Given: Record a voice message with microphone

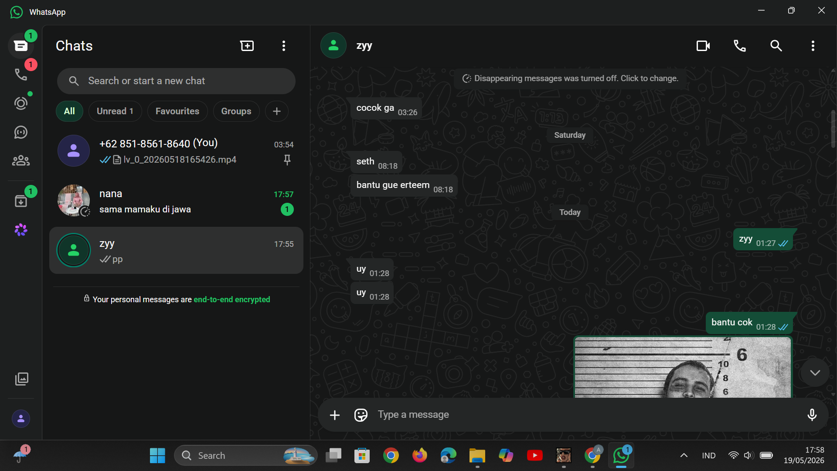Looking at the screenshot, I should [x=812, y=415].
